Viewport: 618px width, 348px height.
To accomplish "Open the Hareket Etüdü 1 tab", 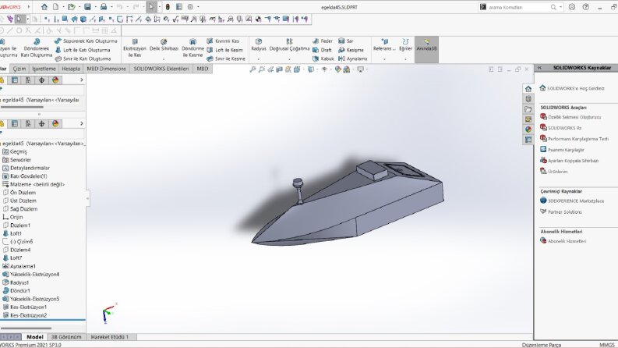I will point(110,337).
